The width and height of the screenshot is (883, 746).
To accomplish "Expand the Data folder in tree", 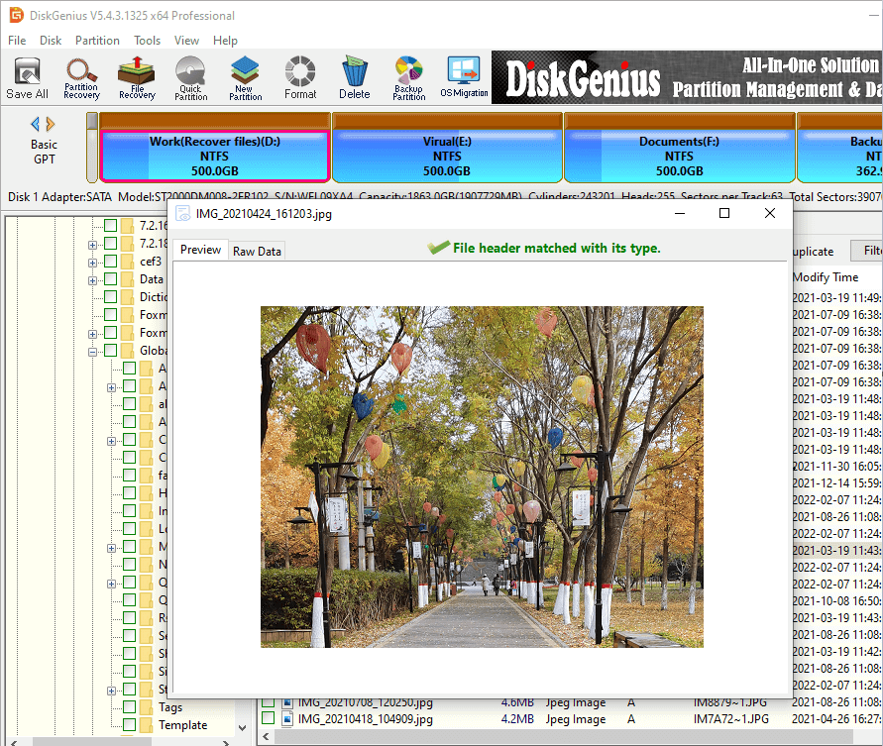I will pyautogui.click(x=93, y=279).
